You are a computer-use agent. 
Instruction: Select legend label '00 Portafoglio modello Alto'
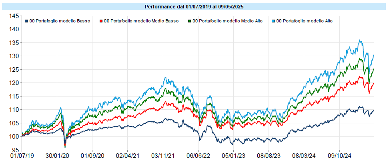tap(304, 21)
